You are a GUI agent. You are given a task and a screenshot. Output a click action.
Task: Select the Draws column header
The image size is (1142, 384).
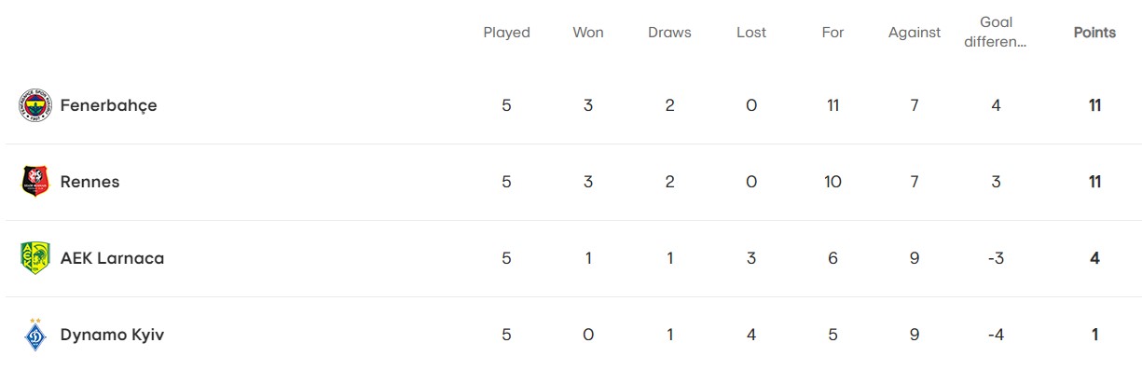coord(669,33)
